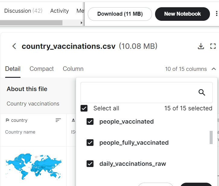The image size is (219, 186).
Task: Click the New Notebook button
Action: coord(182,14)
